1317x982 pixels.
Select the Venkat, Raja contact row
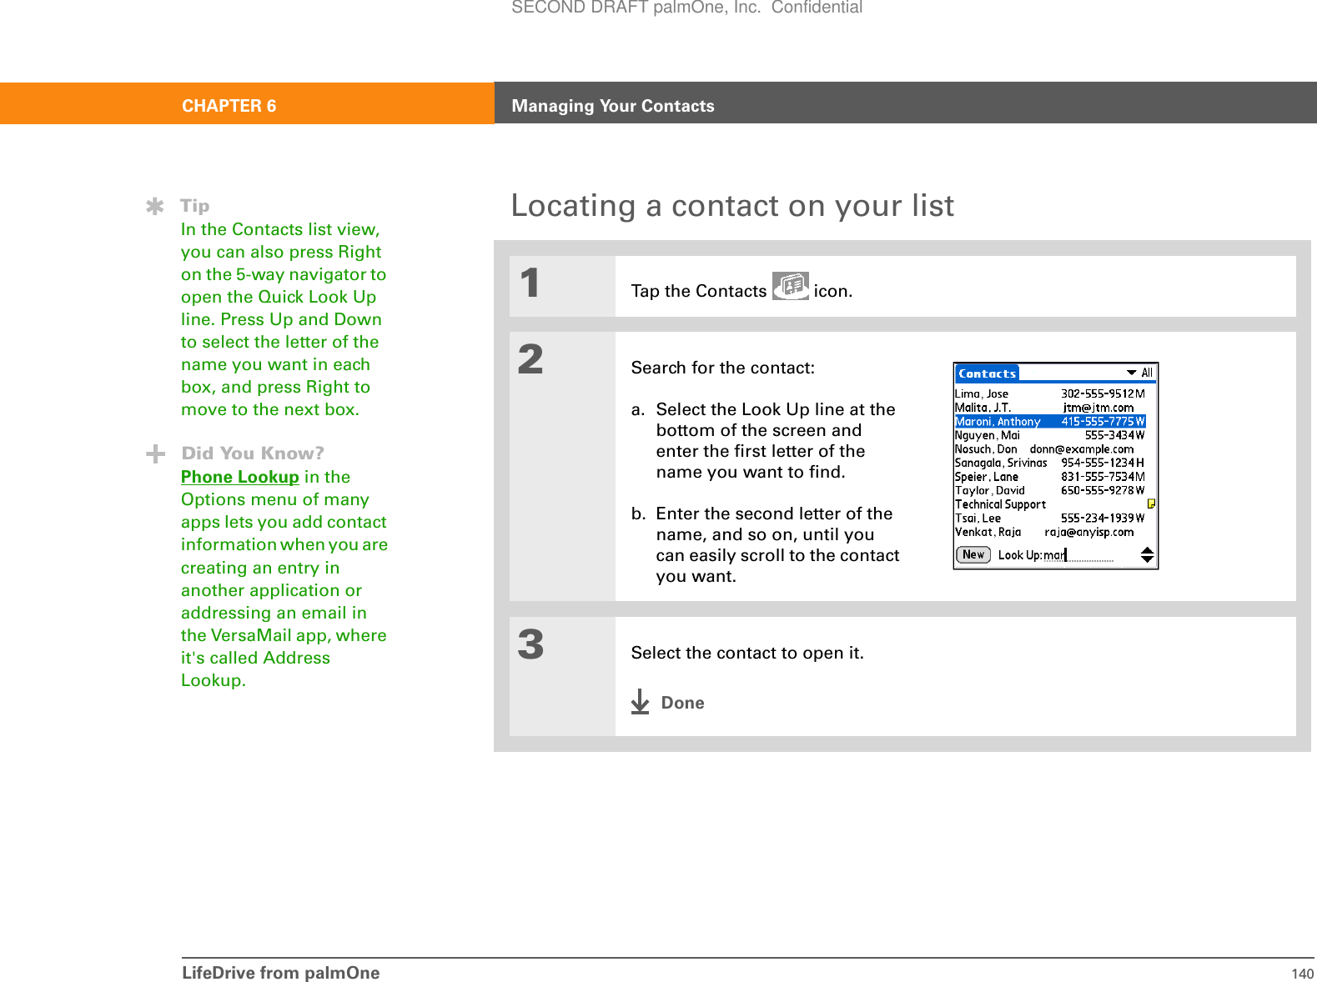coord(1050,532)
